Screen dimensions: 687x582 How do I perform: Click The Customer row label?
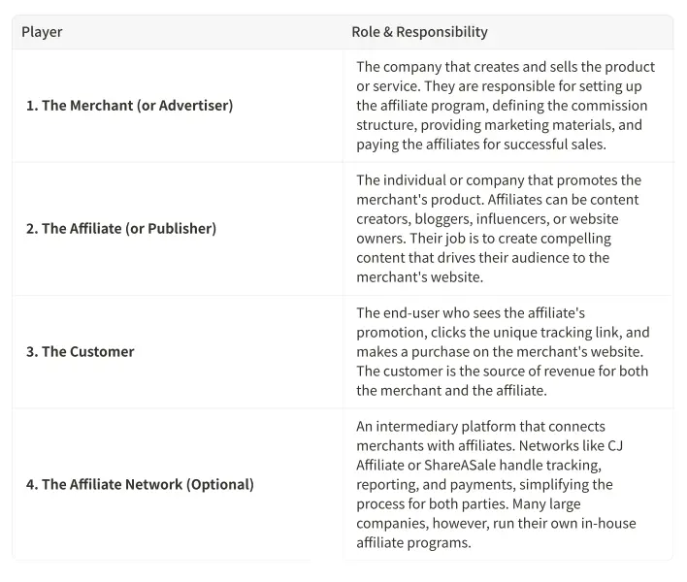point(80,351)
